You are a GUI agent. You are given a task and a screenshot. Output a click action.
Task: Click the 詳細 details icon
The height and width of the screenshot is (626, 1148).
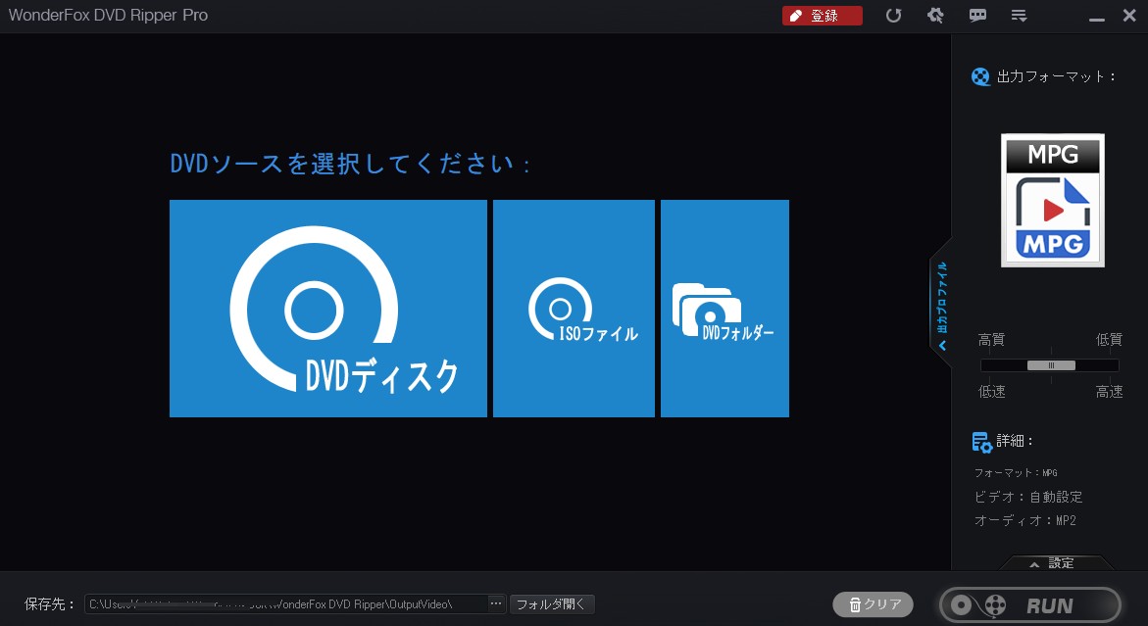[x=981, y=442]
